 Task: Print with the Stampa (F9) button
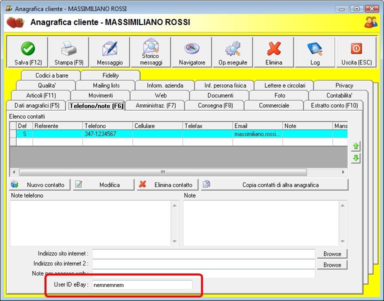pos(69,52)
